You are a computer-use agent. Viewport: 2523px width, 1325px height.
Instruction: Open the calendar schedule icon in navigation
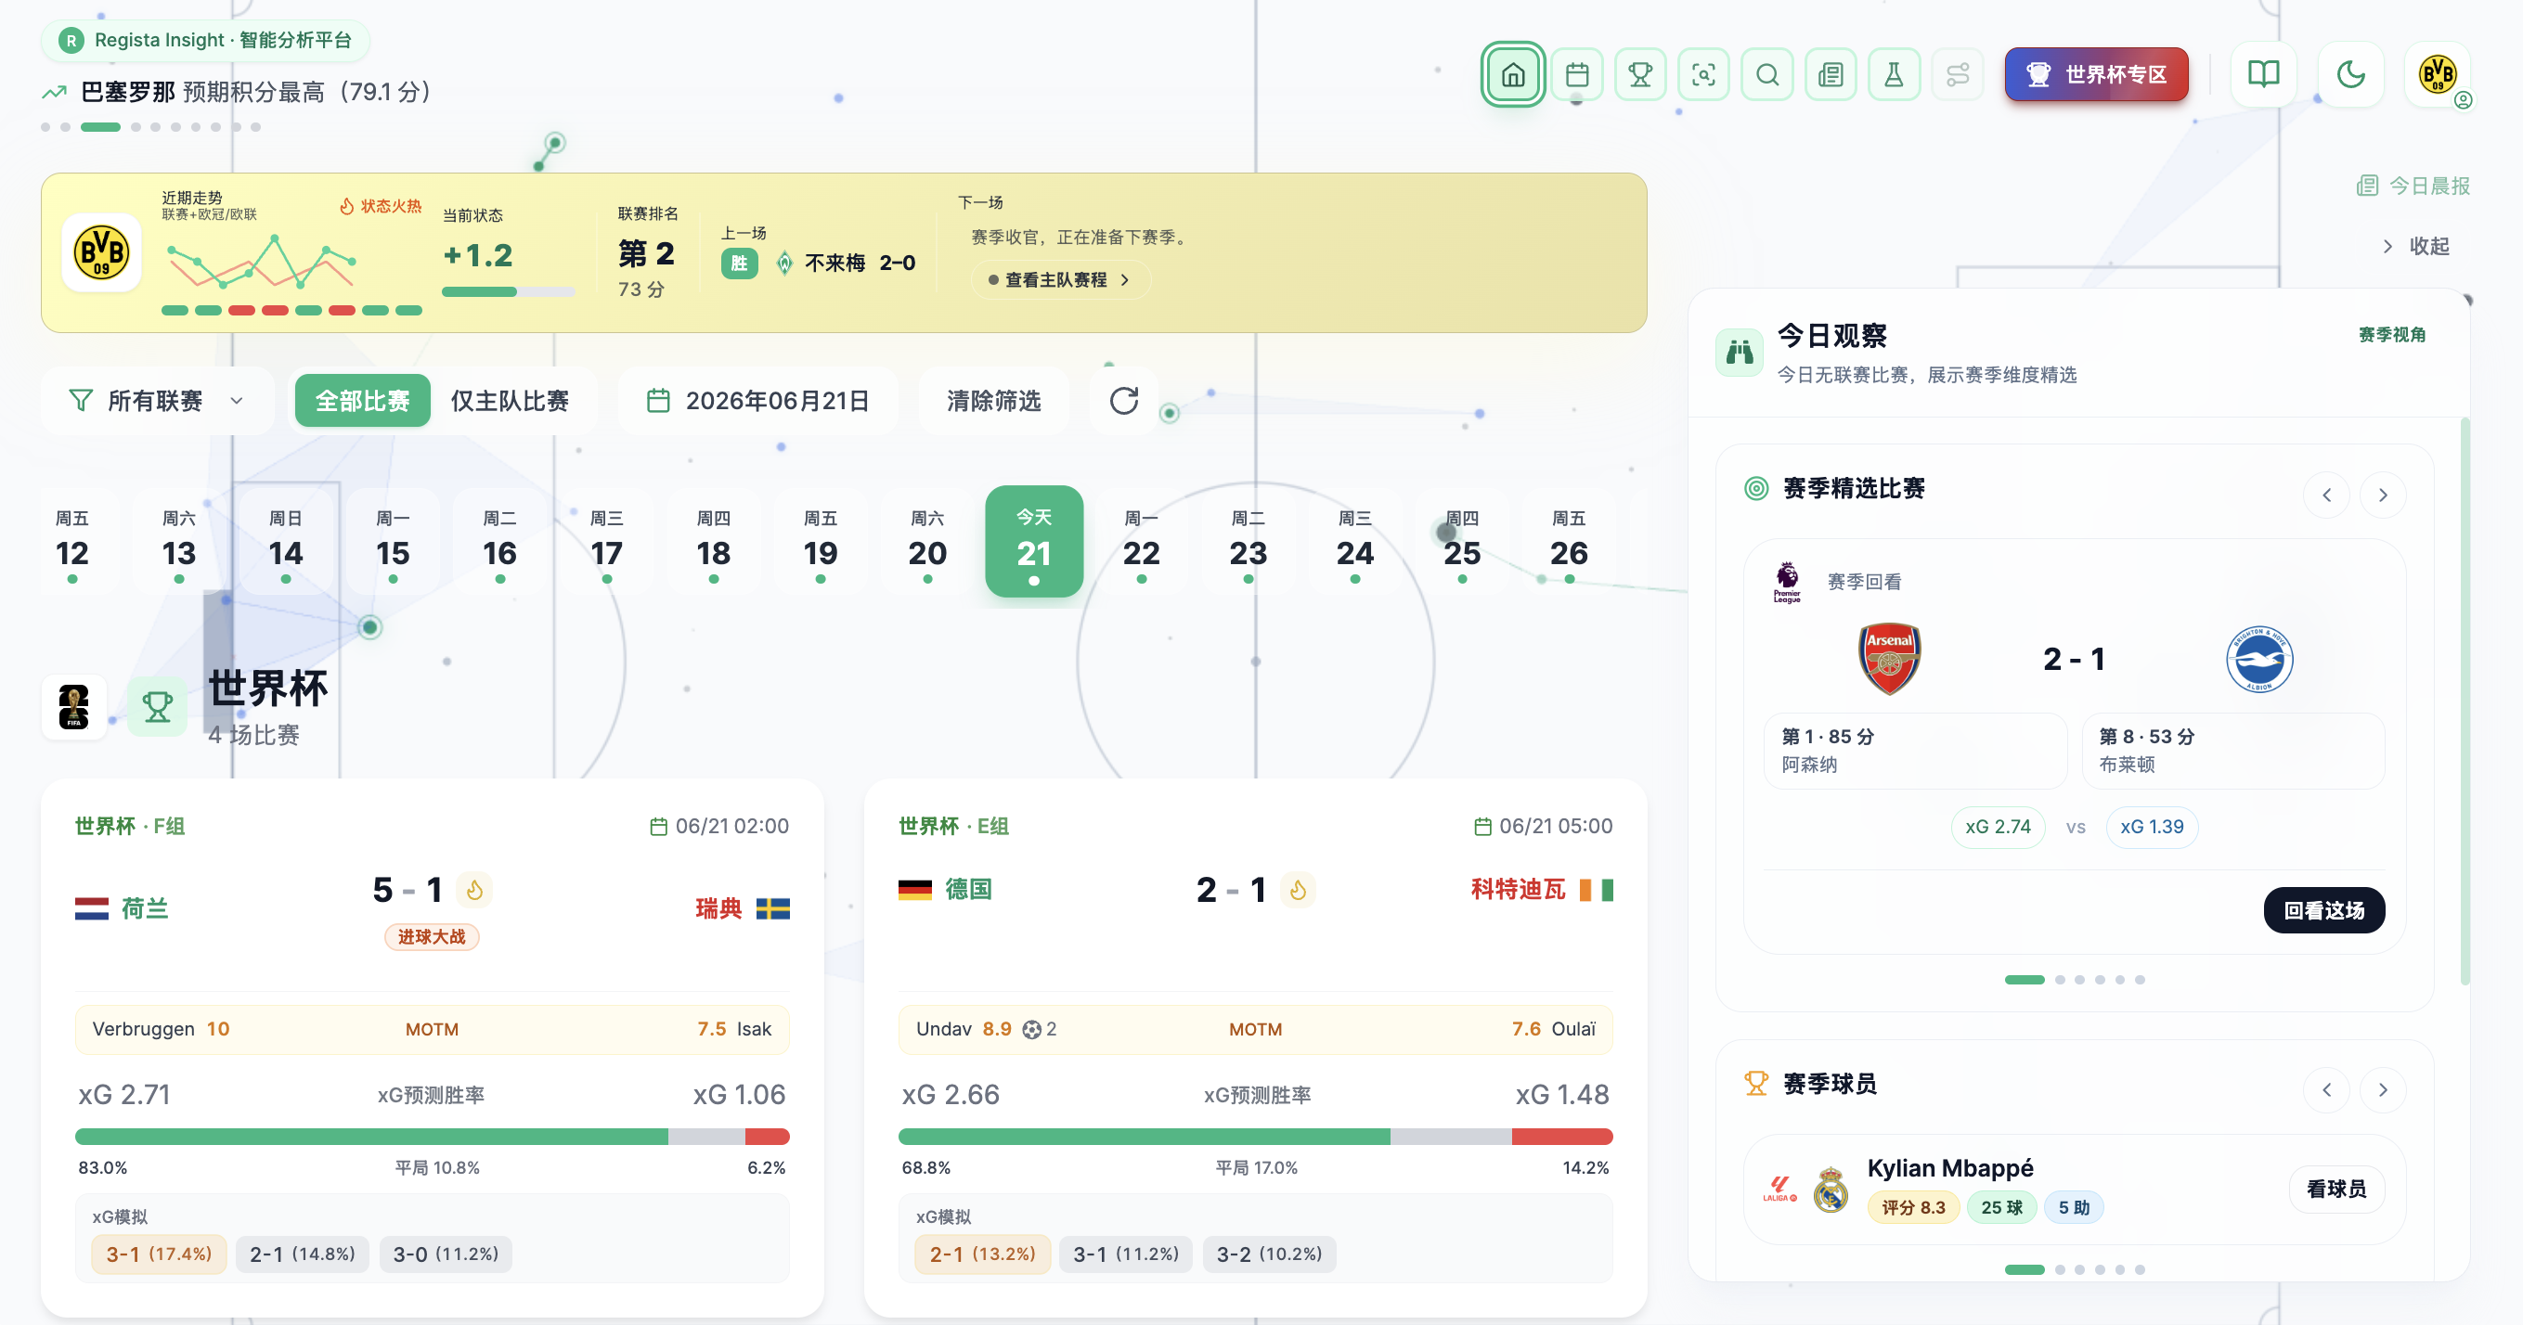tap(1577, 74)
